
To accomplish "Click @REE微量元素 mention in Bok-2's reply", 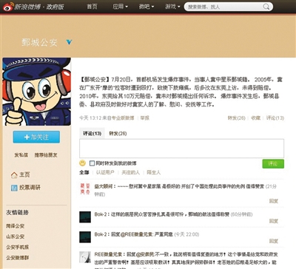I will 136,234.
